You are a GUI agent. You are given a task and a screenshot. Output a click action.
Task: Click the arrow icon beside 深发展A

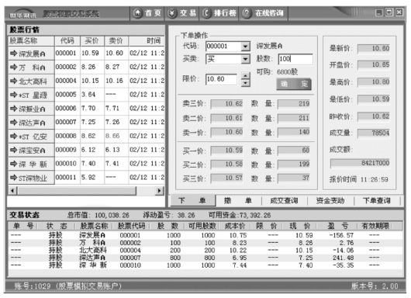pyautogui.click(x=13, y=54)
